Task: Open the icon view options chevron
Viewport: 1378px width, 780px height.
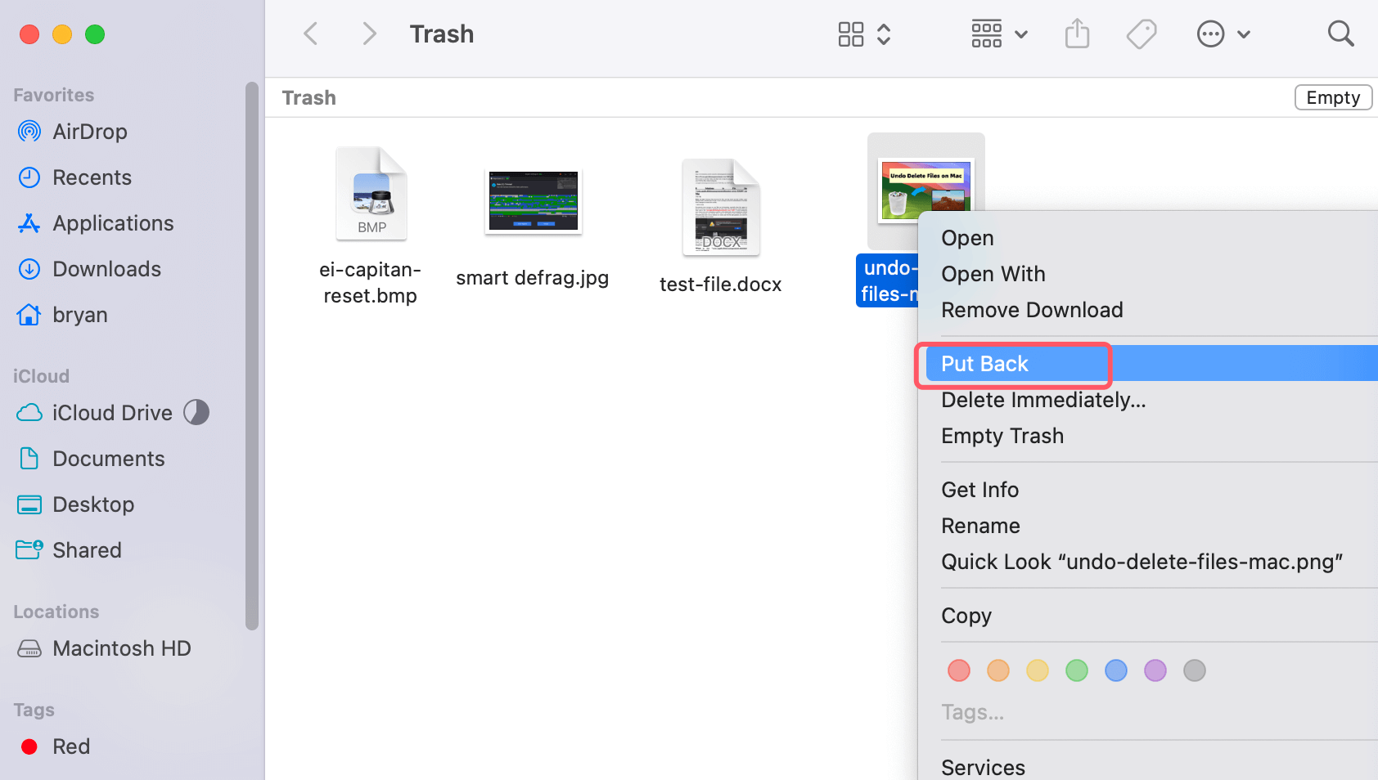Action: coord(883,34)
